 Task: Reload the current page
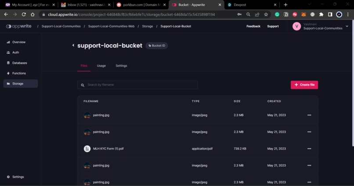(24, 14)
